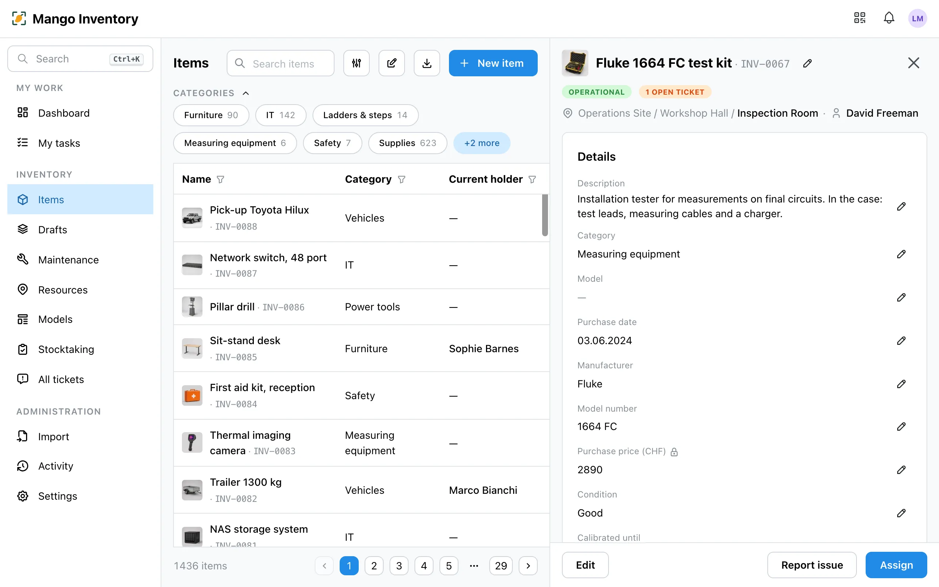Open Maintenance in the sidebar
Image resolution: width=939 pixels, height=587 pixels.
[80, 260]
